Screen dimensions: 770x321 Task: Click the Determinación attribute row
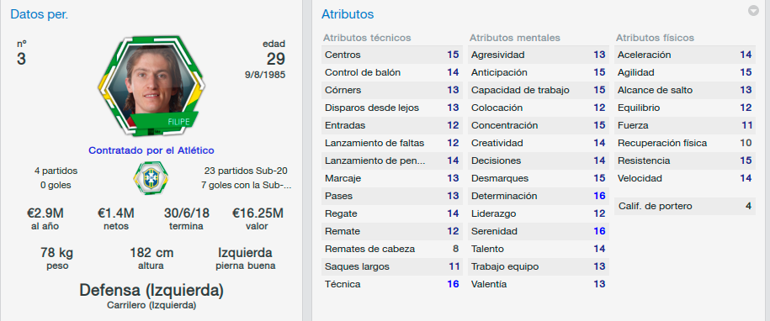(x=539, y=196)
